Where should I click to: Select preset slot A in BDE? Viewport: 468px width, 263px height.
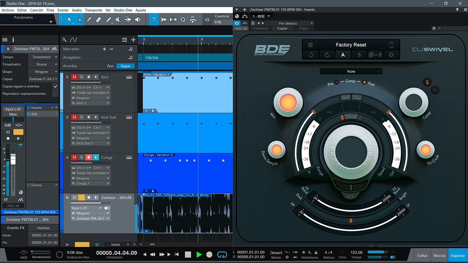pos(343,55)
